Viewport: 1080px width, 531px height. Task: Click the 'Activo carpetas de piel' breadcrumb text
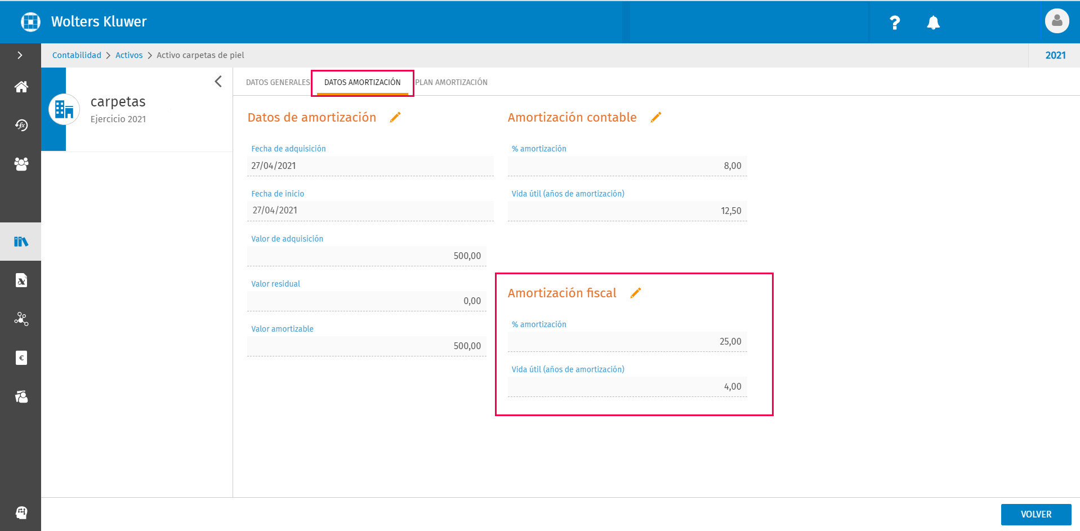pos(200,55)
